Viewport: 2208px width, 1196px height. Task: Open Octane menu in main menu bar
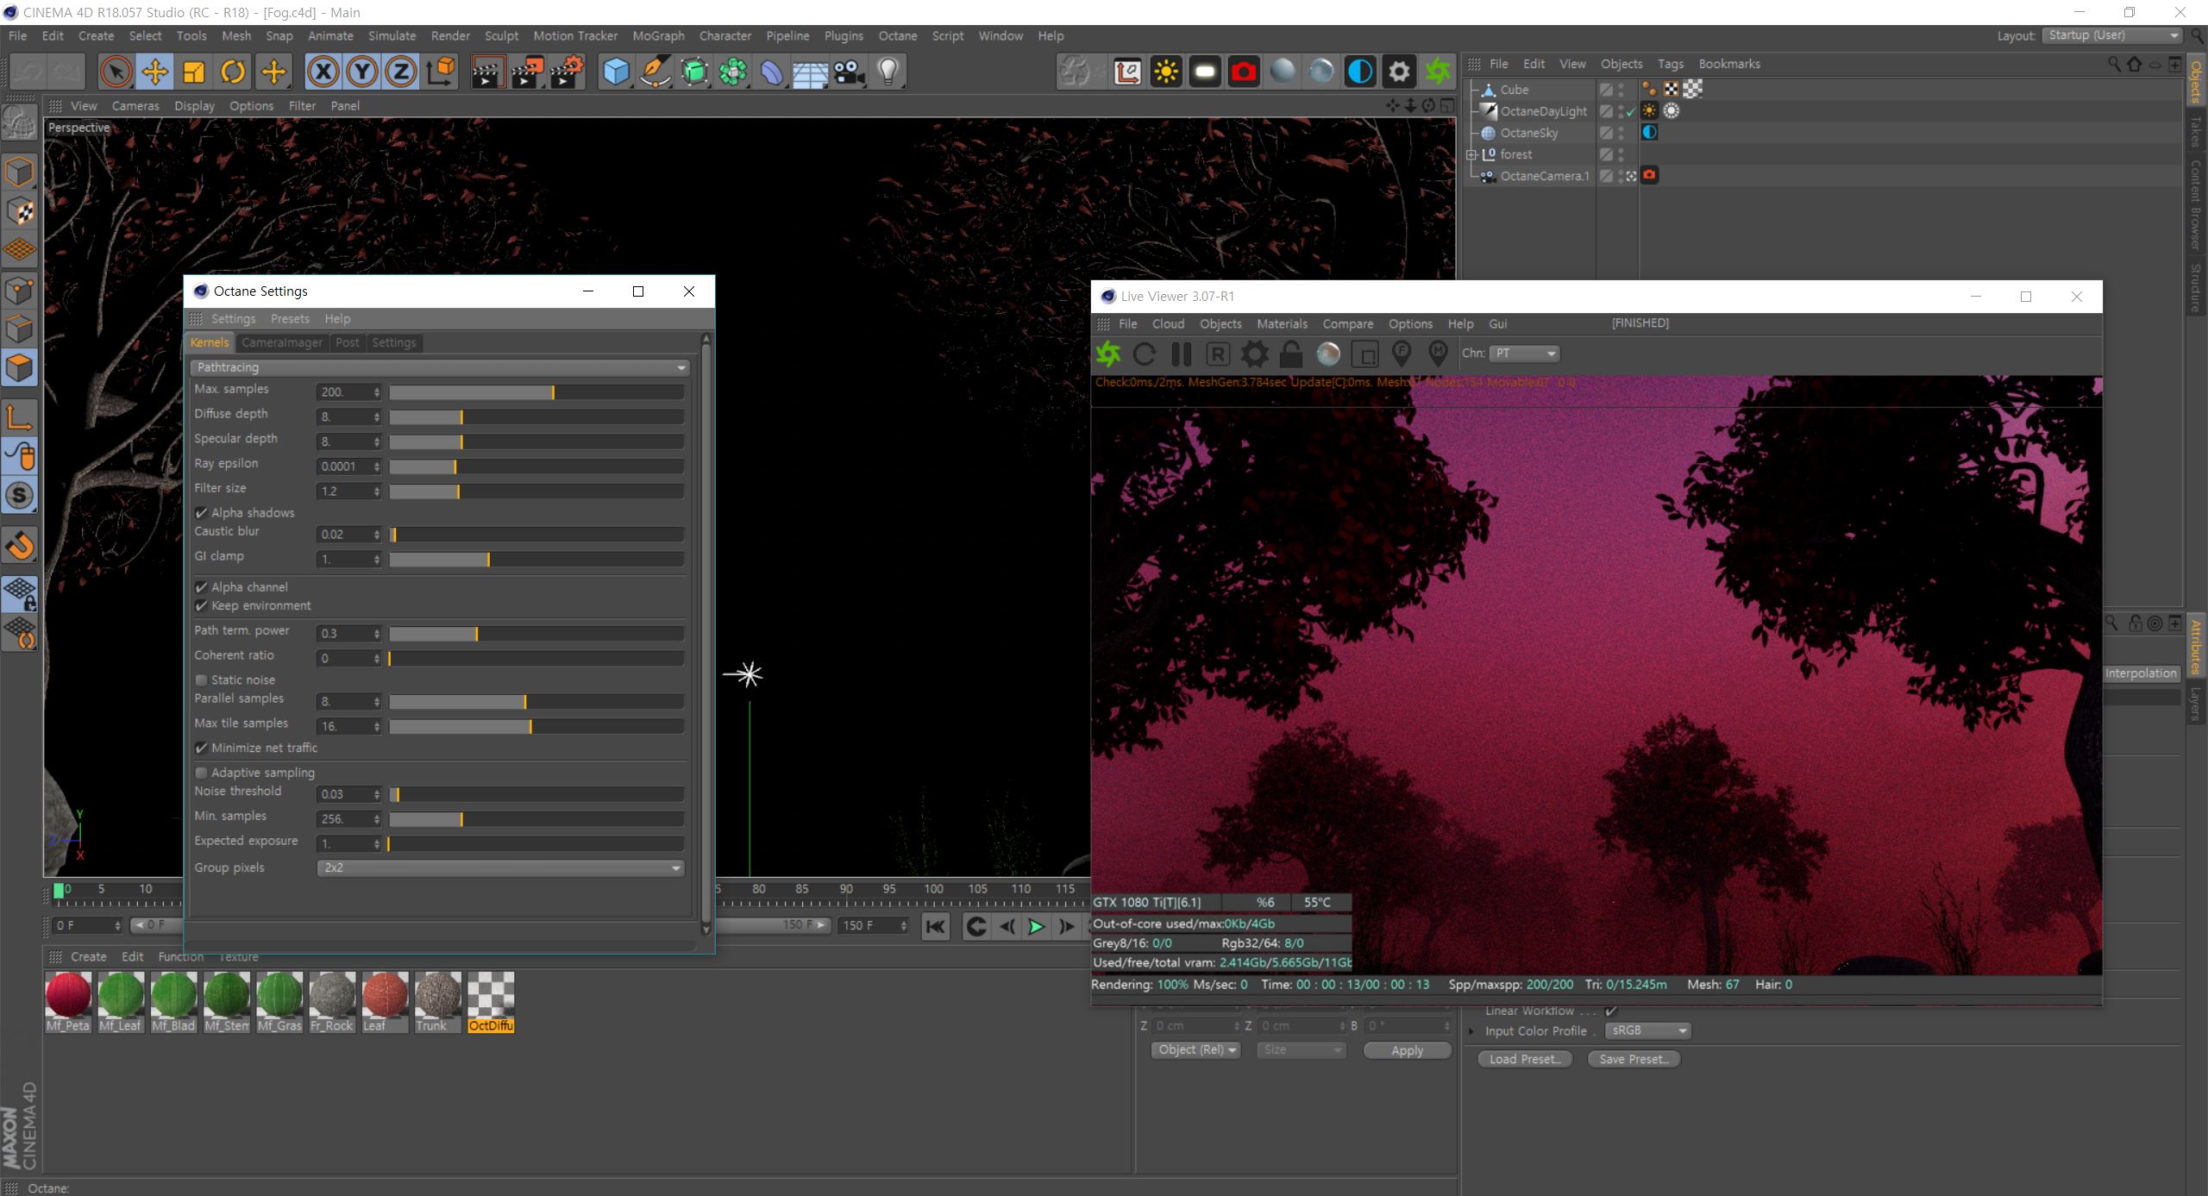click(897, 35)
